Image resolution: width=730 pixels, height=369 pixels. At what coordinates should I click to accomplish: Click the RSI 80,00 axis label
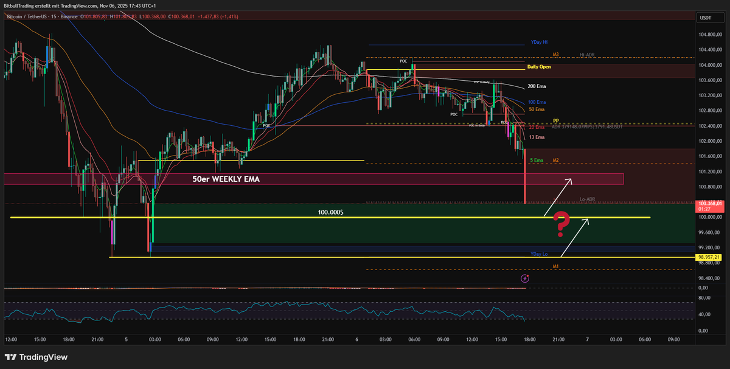(704, 298)
